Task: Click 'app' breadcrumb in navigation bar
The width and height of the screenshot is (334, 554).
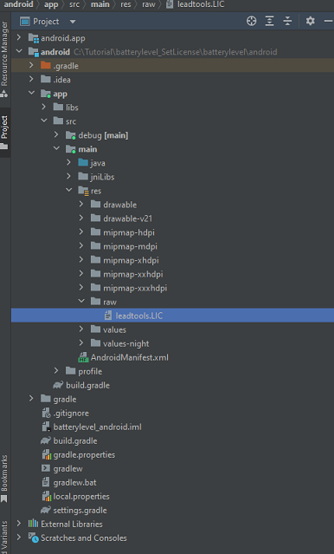Action: click(51, 4)
